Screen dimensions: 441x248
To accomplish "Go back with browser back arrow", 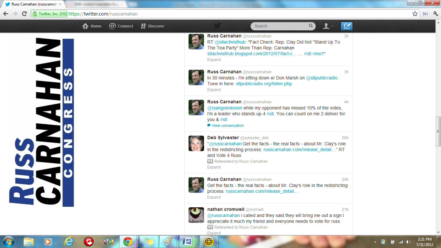I will click(6, 14).
